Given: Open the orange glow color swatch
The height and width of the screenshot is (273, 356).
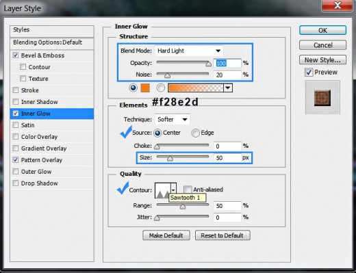Looking at the screenshot, I should coord(145,88).
